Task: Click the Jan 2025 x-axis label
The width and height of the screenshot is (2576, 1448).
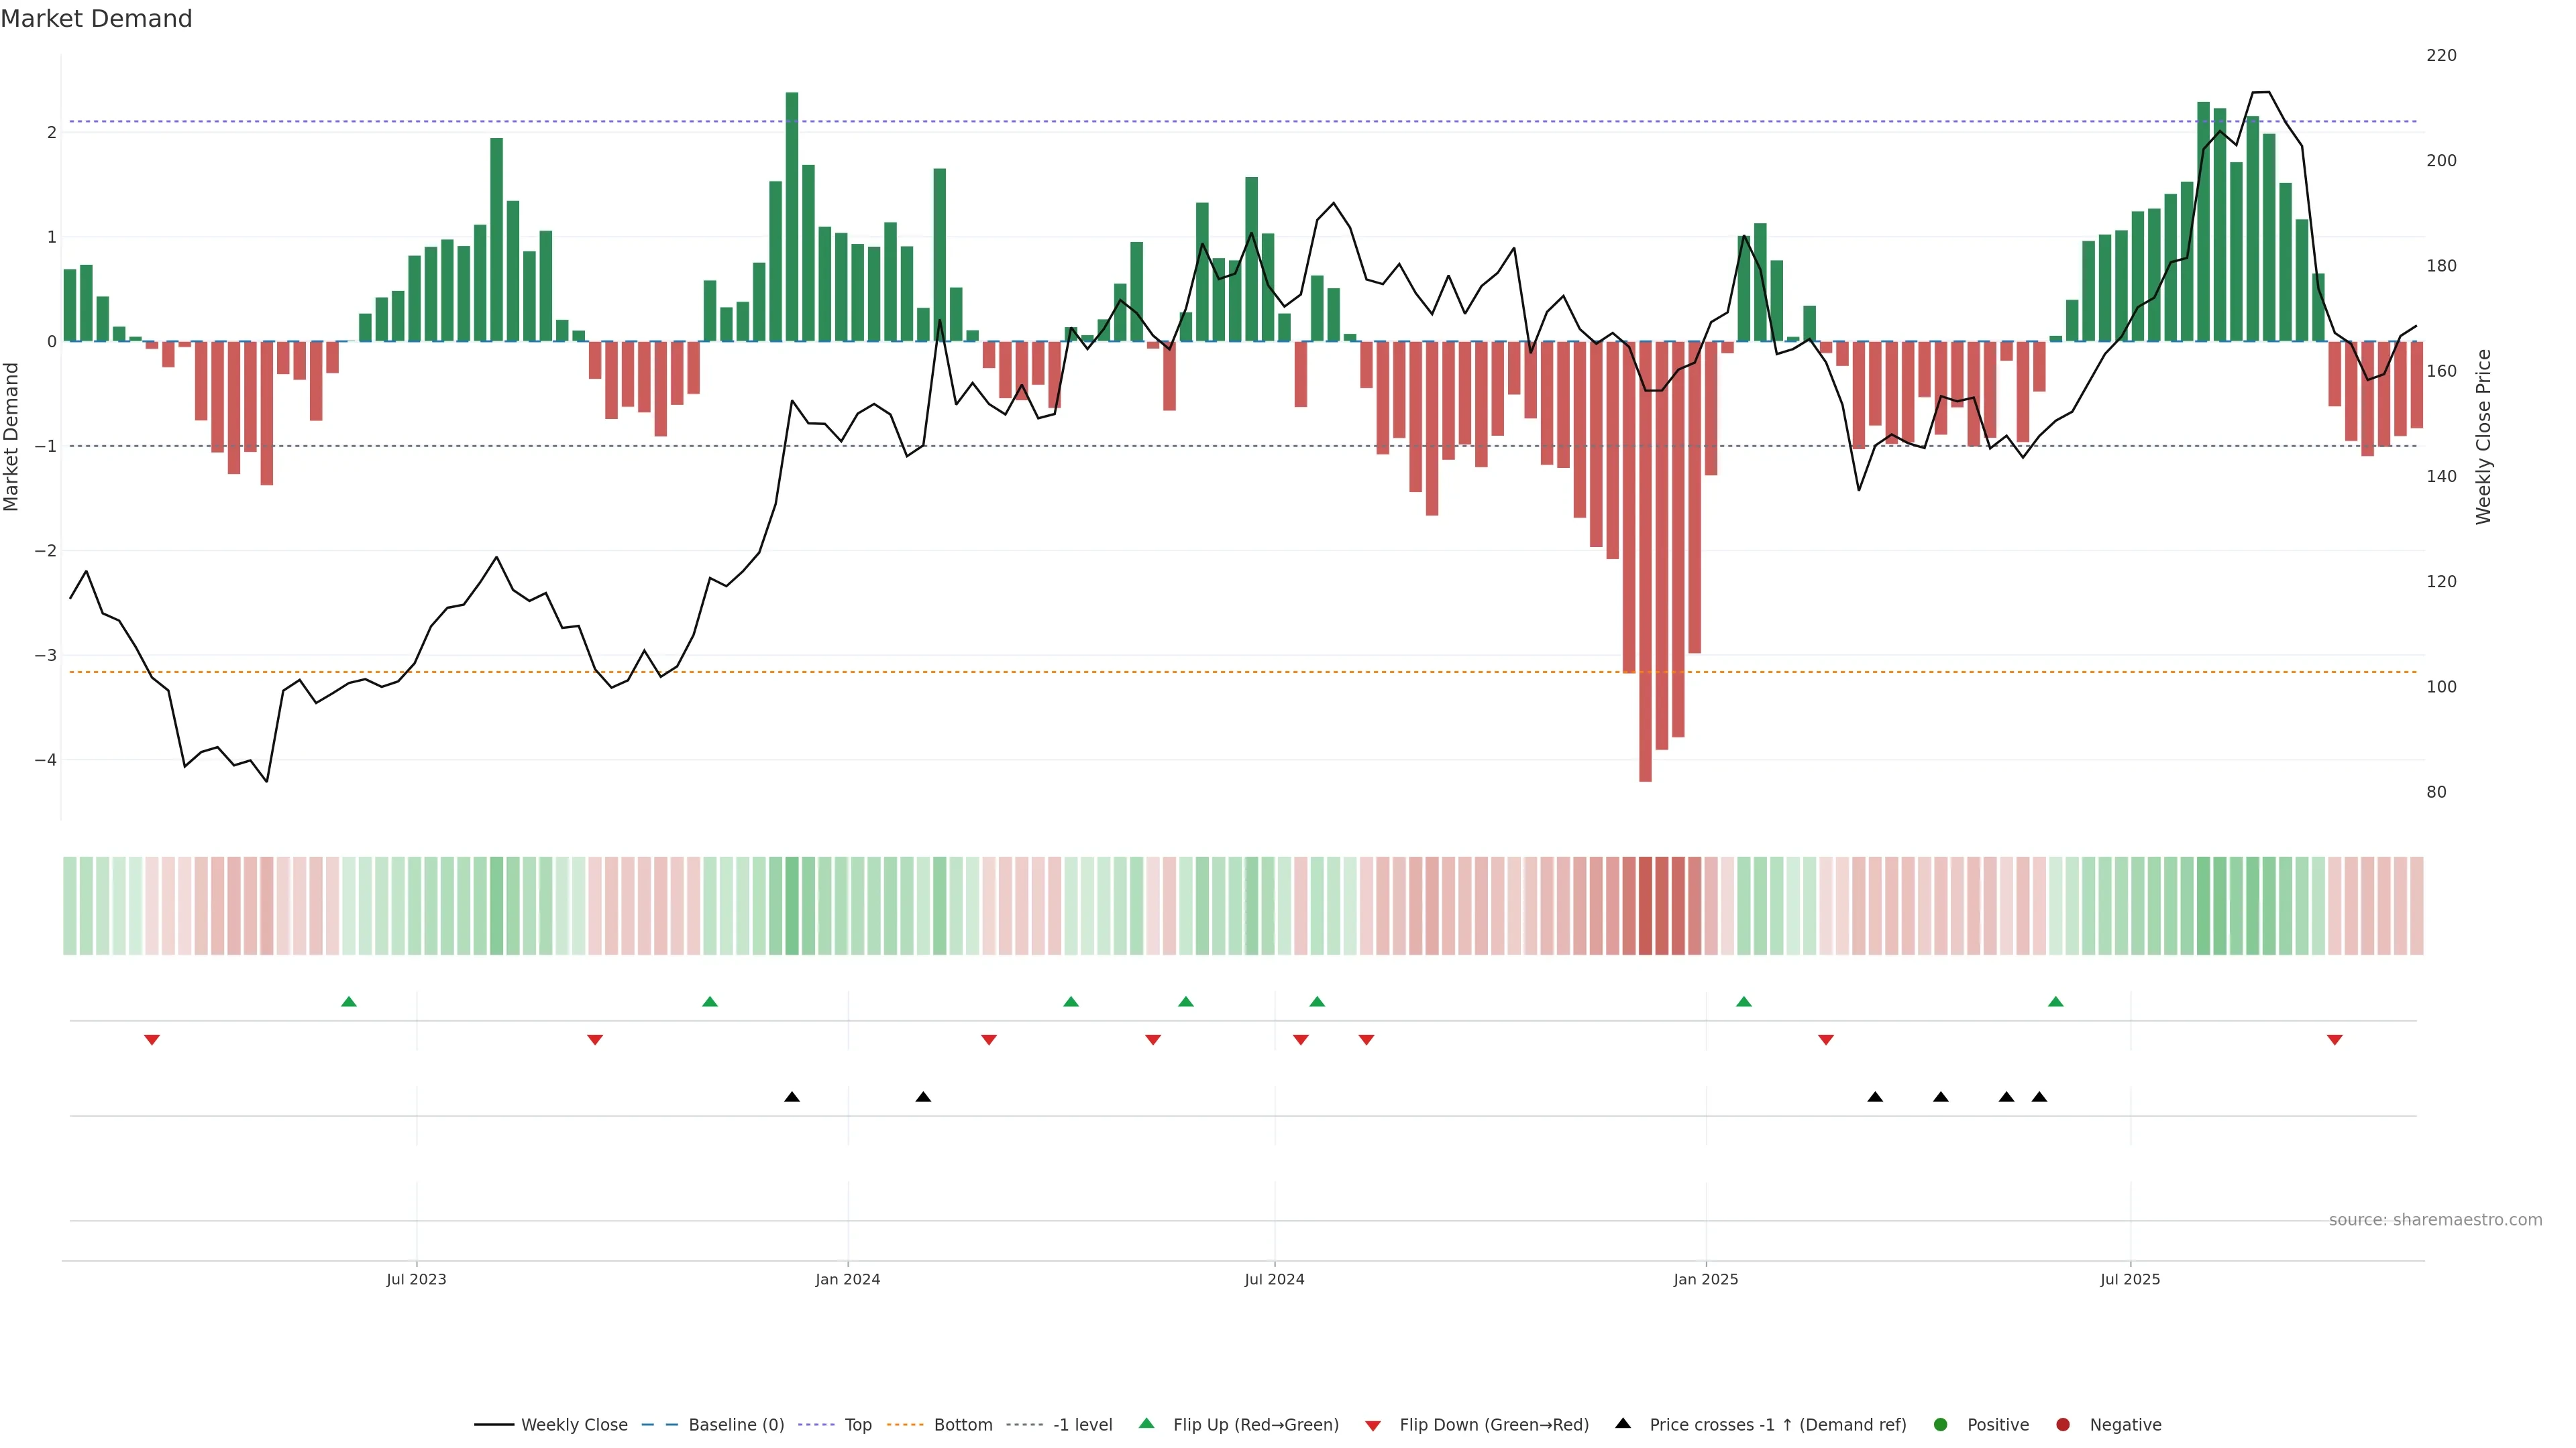Action: coord(1706,1279)
